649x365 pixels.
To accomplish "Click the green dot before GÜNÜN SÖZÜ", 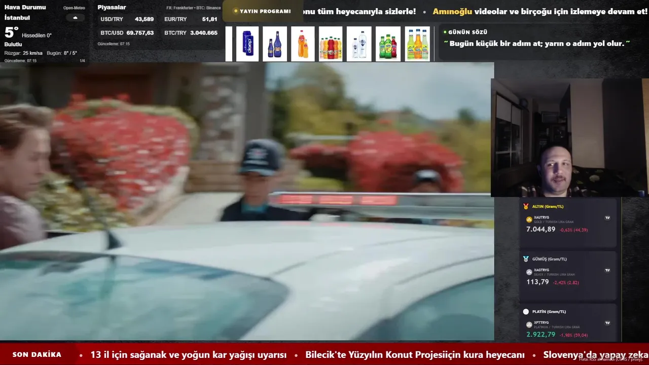I will (x=445, y=32).
